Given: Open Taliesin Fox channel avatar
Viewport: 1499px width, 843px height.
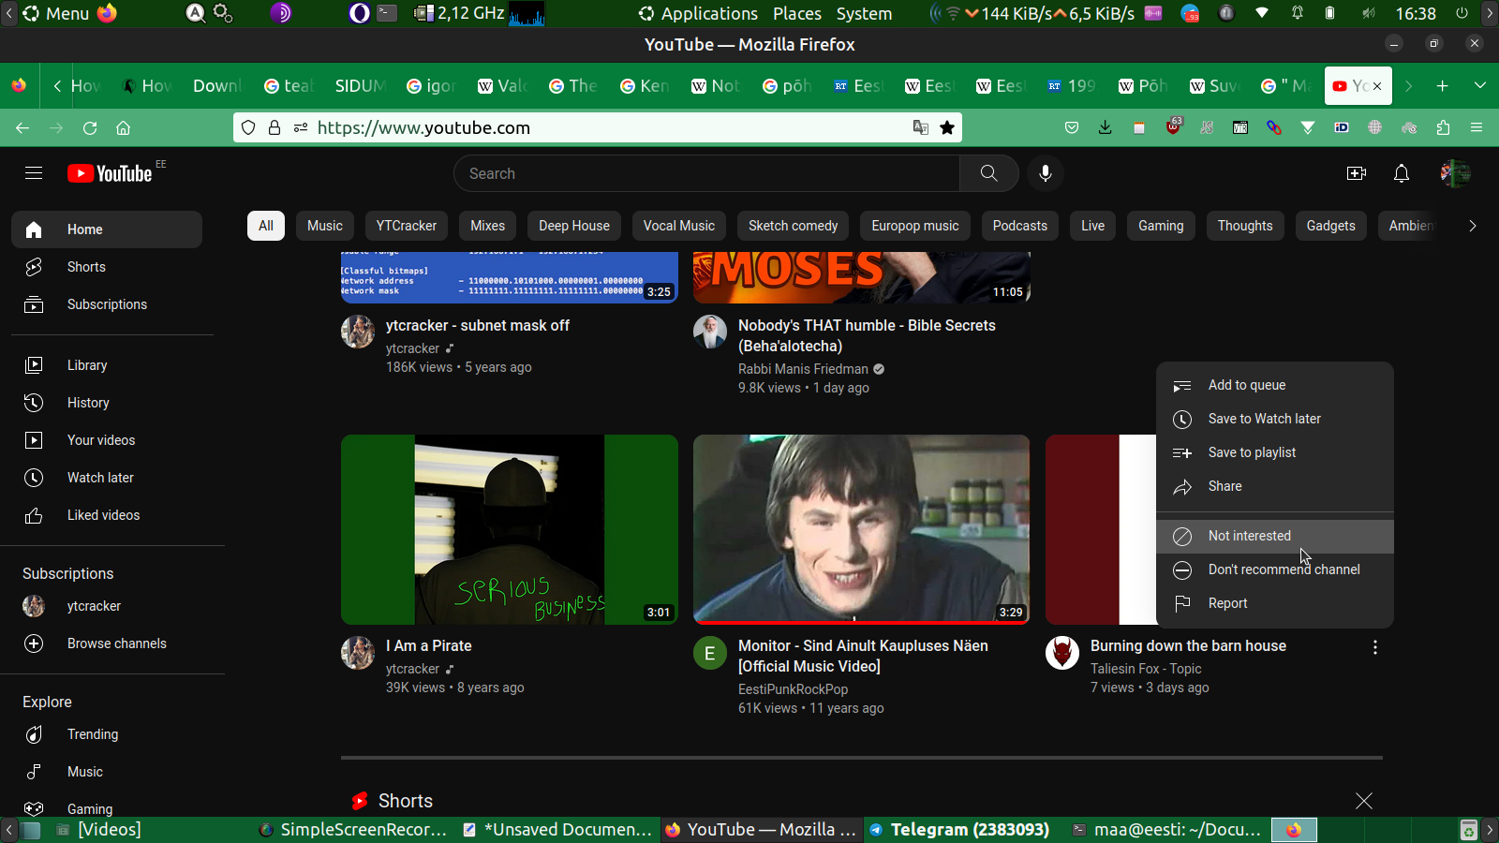Looking at the screenshot, I should (x=1062, y=653).
